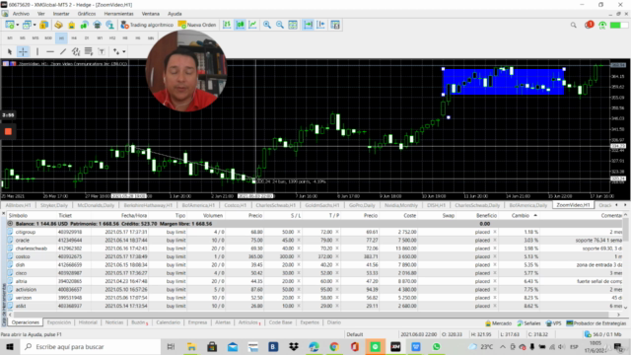This screenshot has width=631, height=355.
Task: Open the Signals icon in main toolbar
Action: click(x=84, y=25)
